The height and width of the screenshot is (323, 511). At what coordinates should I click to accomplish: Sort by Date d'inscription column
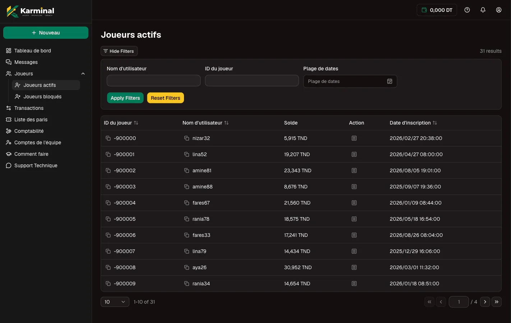point(413,123)
